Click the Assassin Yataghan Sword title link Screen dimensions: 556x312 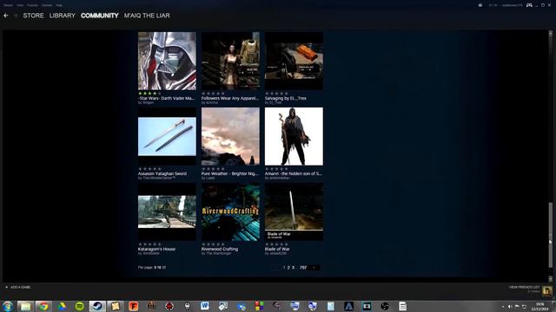162,173
